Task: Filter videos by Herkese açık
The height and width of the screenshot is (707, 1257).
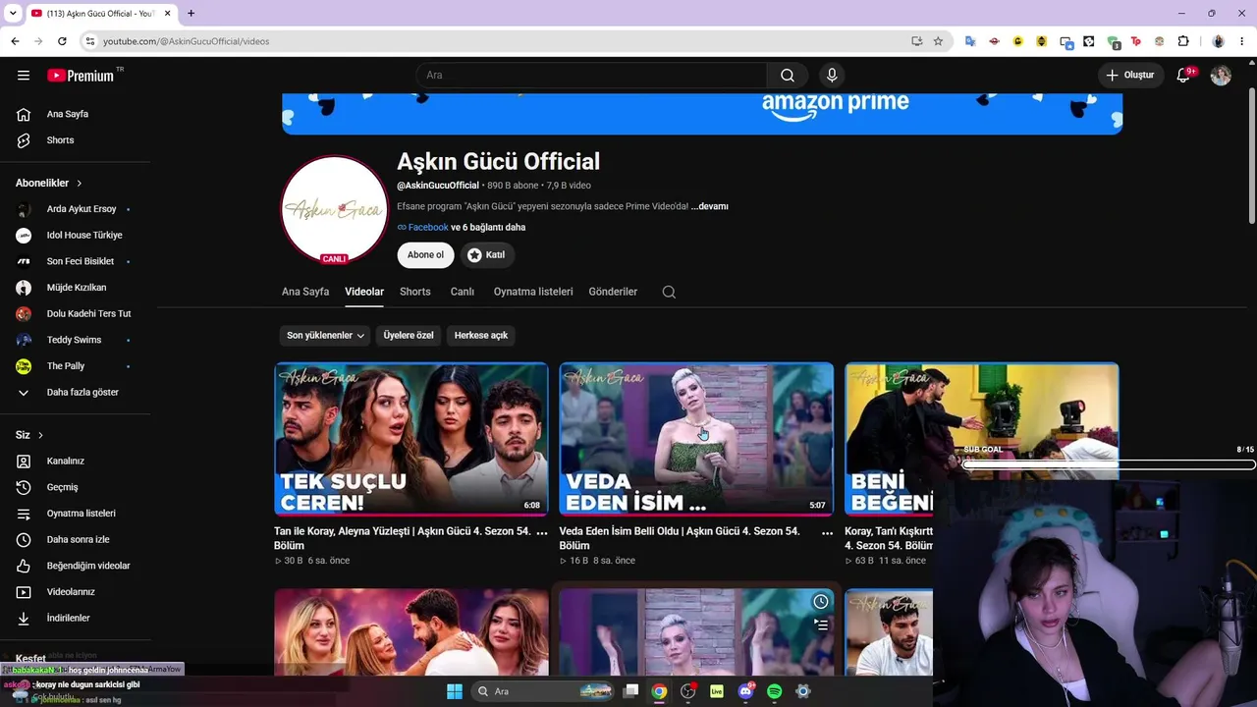Action: [481, 336]
